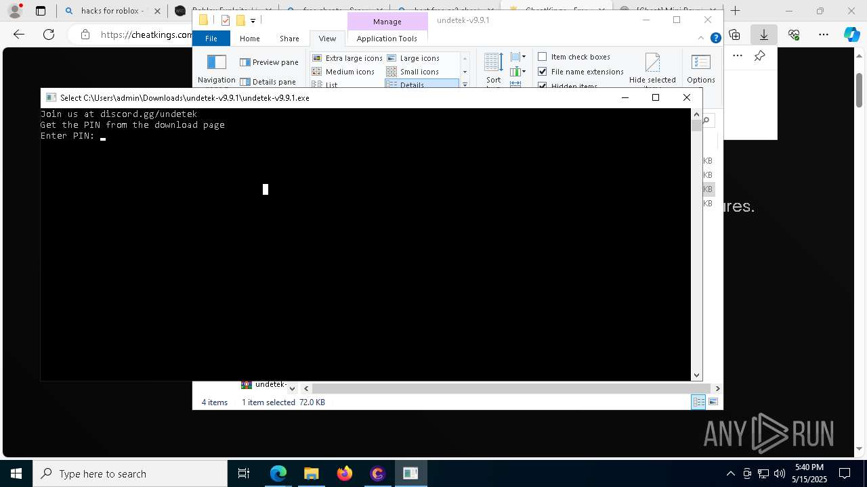This screenshot has width=867, height=487.
Task: Toggle the Preview pane in Explorer
Action: point(269,62)
